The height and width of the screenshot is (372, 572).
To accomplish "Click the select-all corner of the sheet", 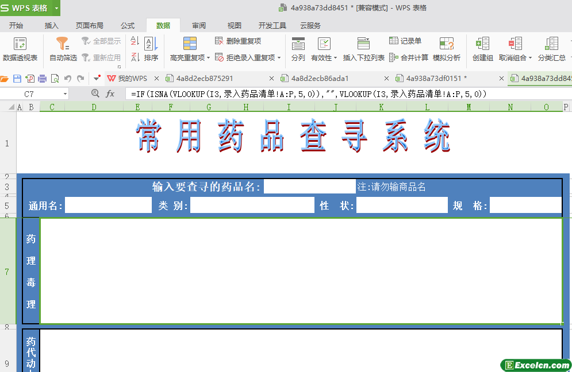I will click(11, 107).
